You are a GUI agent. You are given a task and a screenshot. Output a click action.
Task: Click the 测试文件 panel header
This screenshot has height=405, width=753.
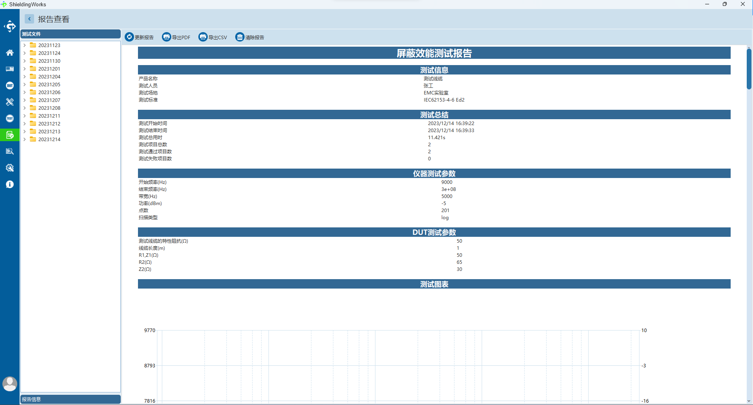(71, 34)
